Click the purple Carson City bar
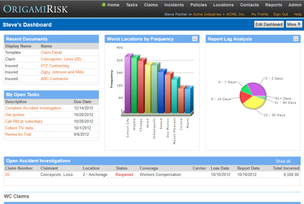This screenshot has width=304, height=204. [x=128, y=84]
